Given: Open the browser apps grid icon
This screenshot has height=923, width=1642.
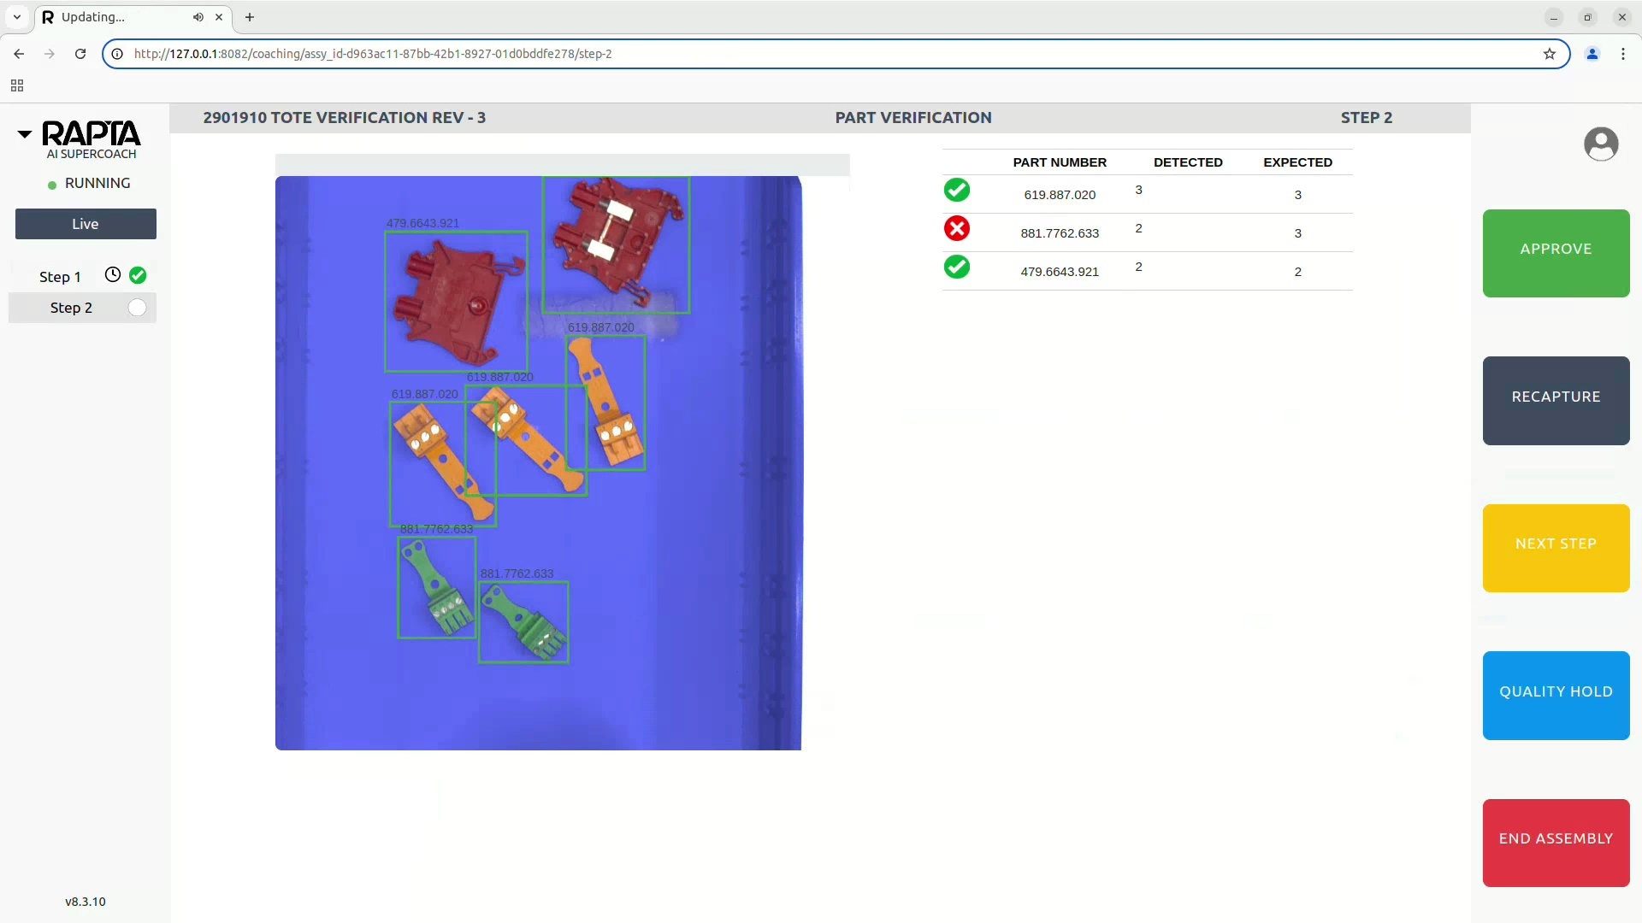Looking at the screenshot, I should (17, 85).
